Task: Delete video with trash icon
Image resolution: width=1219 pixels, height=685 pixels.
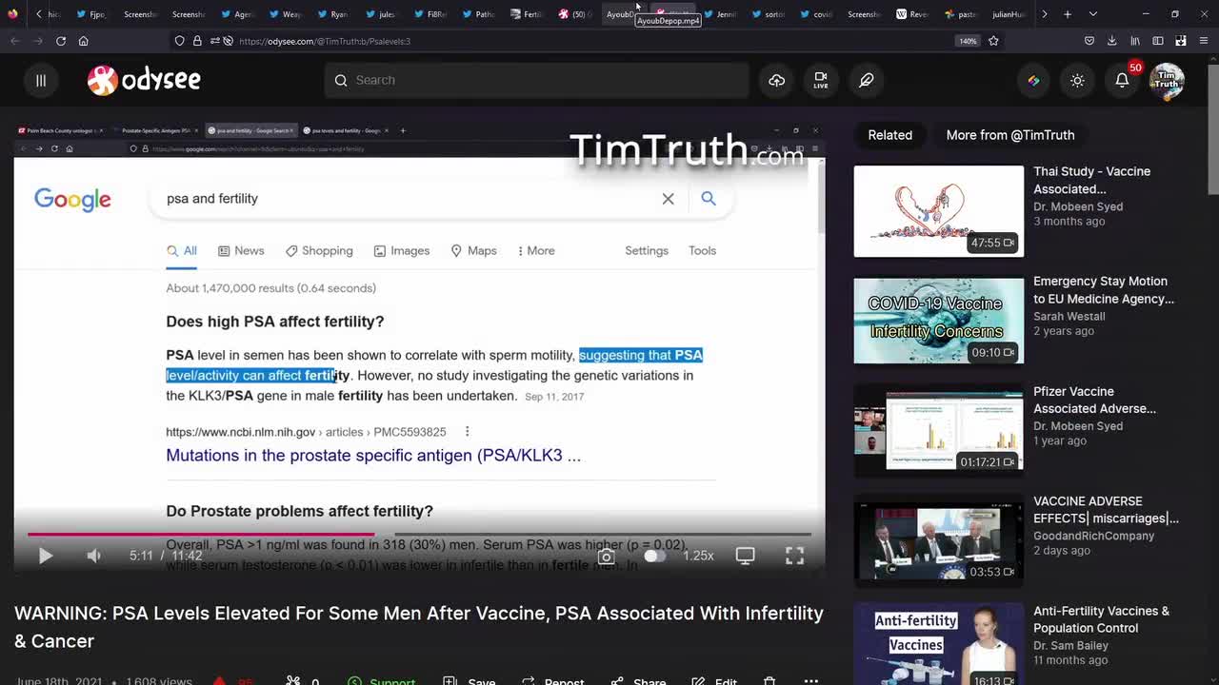Action: 769,681
